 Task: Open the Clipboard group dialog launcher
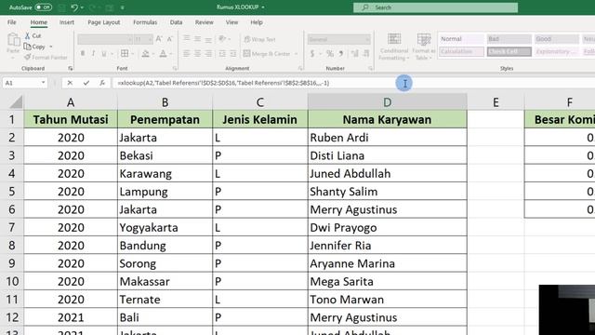click(71, 68)
